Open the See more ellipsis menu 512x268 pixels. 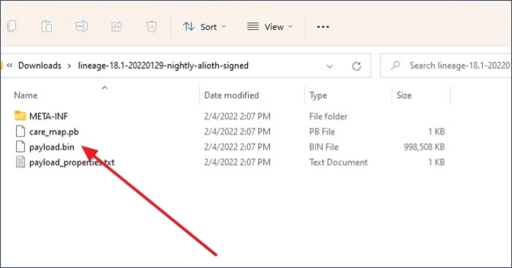(x=323, y=27)
